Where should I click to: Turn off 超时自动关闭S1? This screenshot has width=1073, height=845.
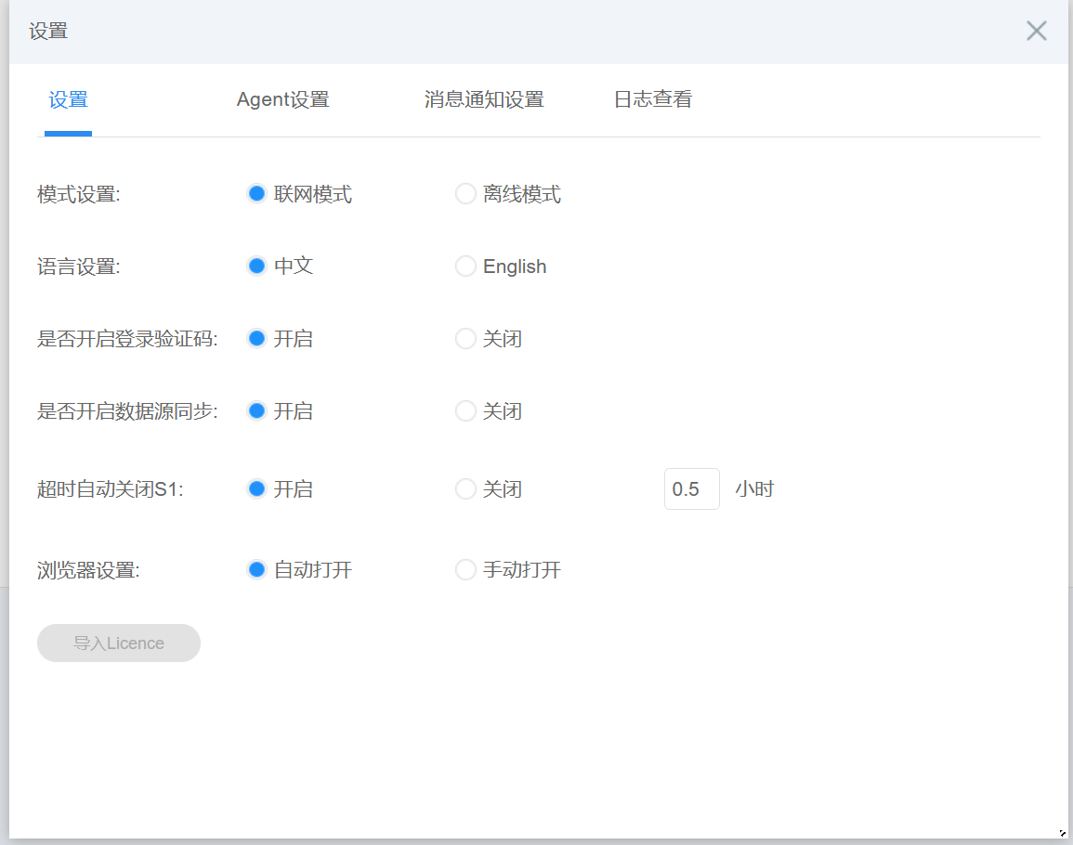(465, 489)
